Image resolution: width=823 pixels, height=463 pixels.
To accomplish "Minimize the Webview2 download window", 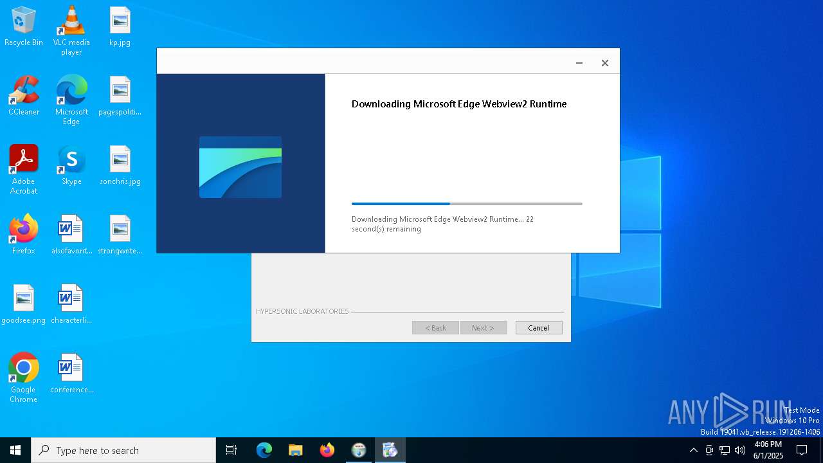I will coord(579,63).
